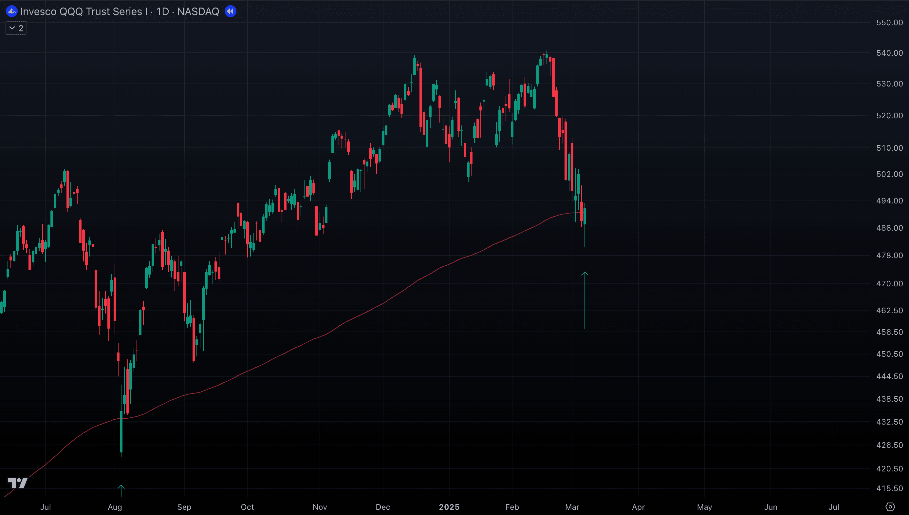The height and width of the screenshot is (515, 909).
Task: Click the latest green candle in March
Action: coord(585,217)
